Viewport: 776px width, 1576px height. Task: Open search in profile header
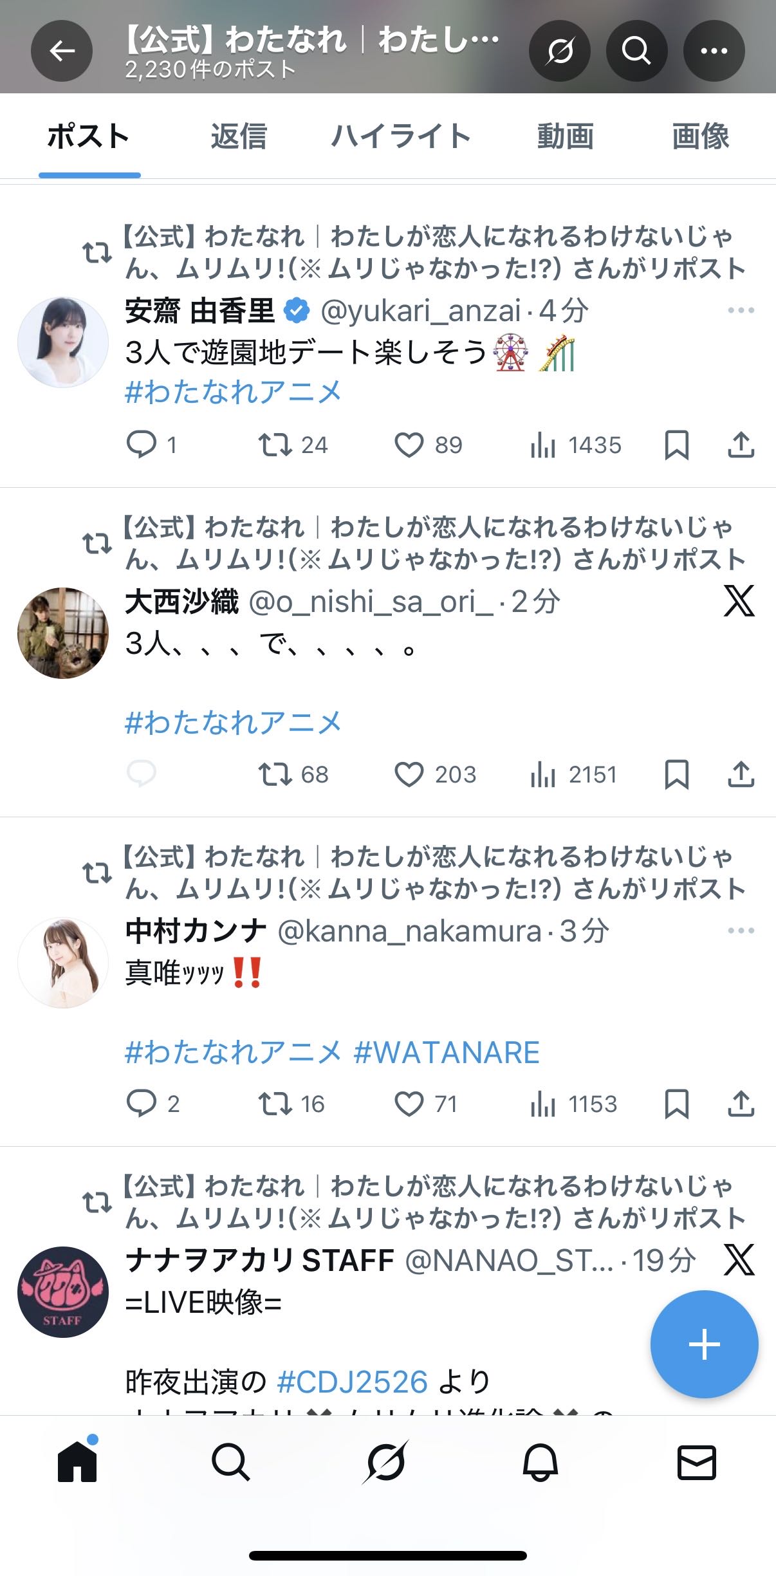point(636,51)
